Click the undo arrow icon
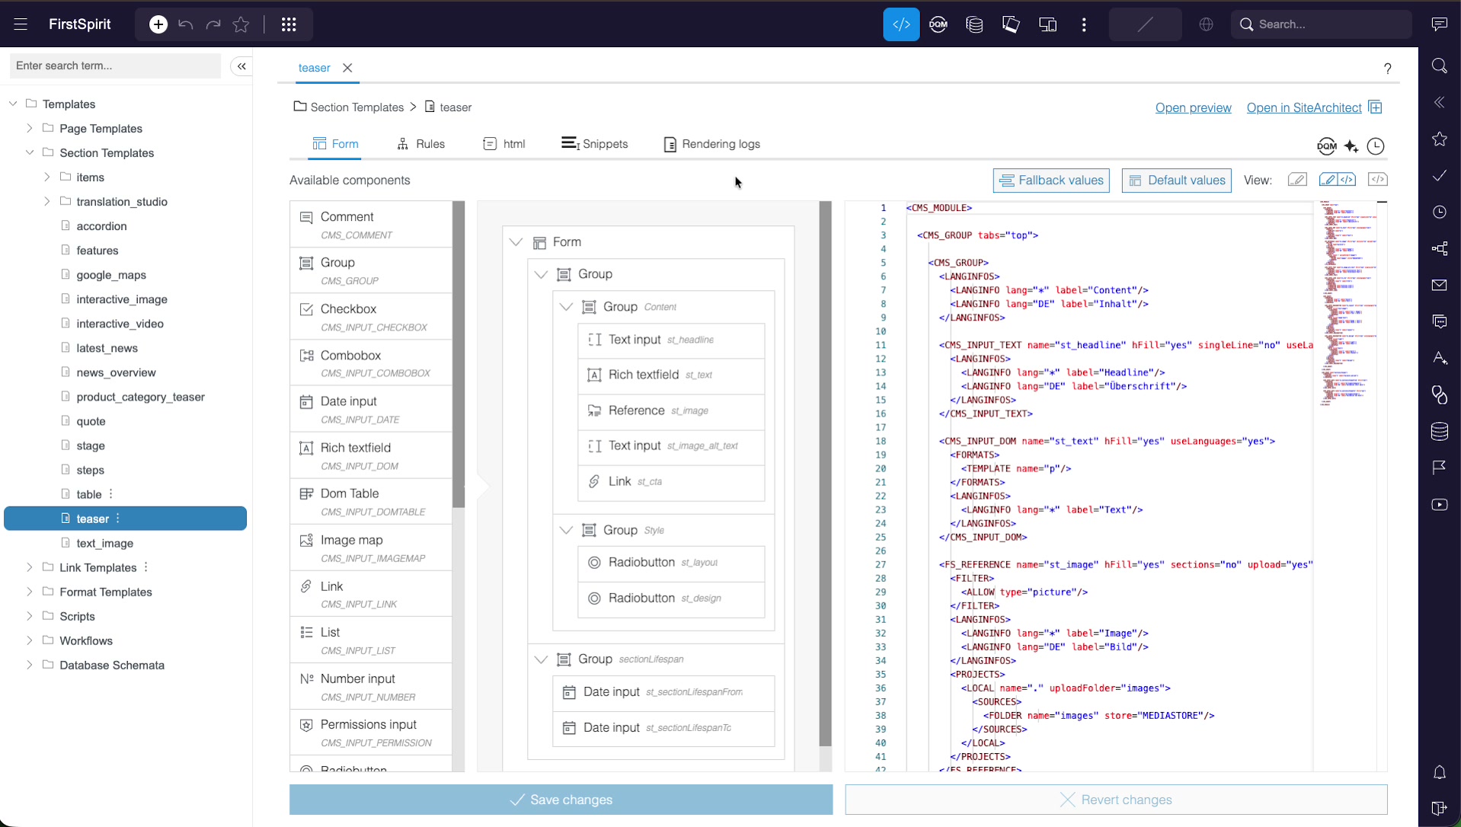Viewport: 1461px width, 827px height. click(x=186, y=24)
